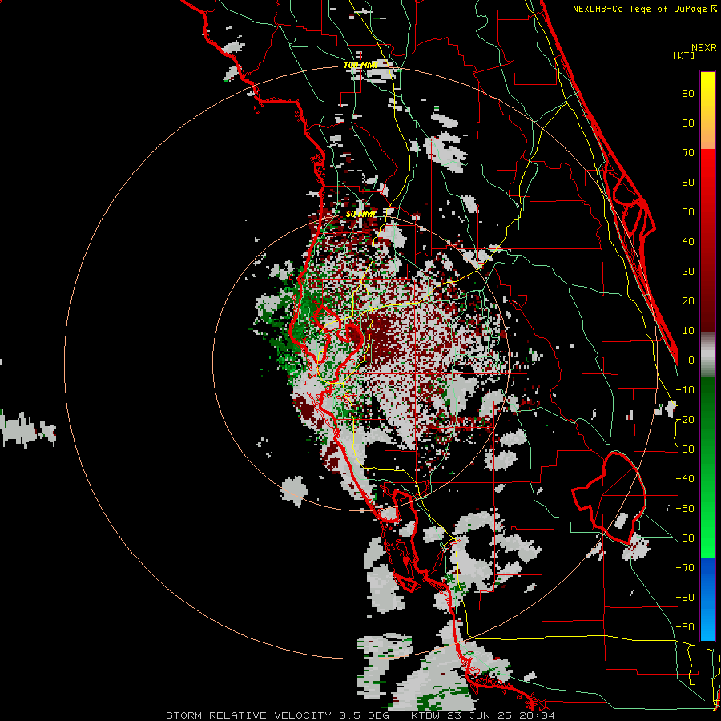Click the positive 10 value on velocity scale
The height and width of the screenshot is (721, 721).
688,331
